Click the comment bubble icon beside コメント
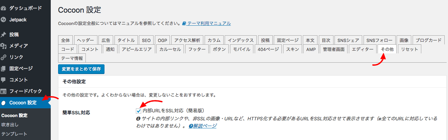448x140 pixels. [x=3, y=80]
